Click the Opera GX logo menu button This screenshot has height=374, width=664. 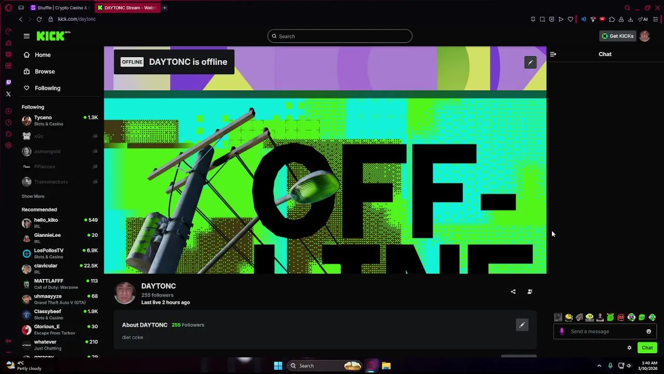point(8,8)
